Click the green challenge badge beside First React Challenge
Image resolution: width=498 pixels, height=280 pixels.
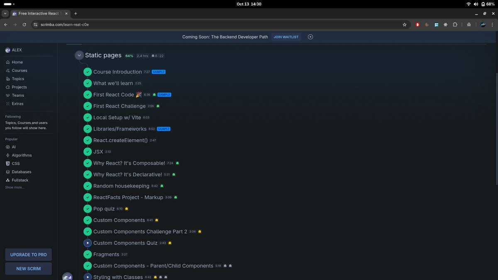click(158, 106)
